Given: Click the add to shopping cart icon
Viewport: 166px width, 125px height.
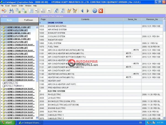Looking at the screenshot, I should click(x=69, y=11).
